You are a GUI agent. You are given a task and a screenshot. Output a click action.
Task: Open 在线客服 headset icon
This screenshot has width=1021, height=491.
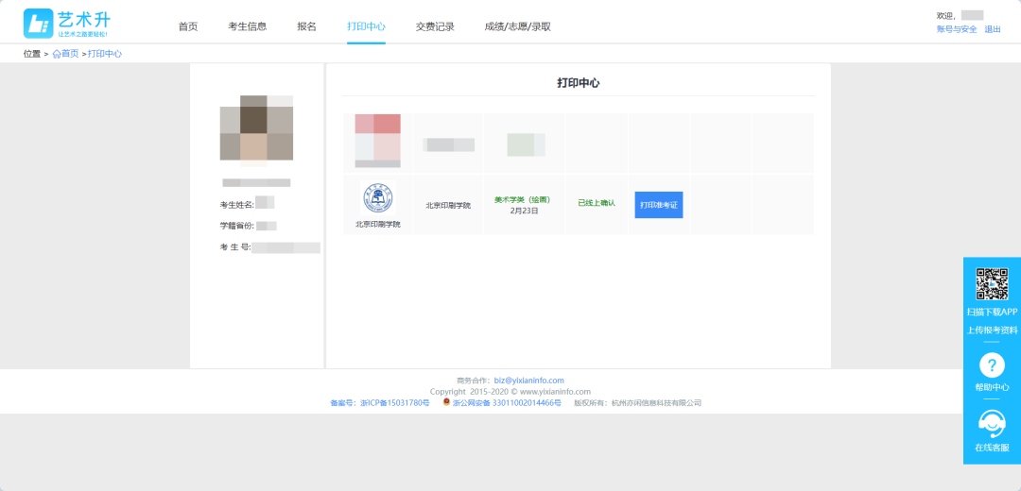tap(992, 424)
